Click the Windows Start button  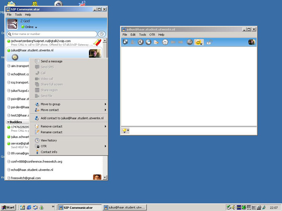(8, 207)
